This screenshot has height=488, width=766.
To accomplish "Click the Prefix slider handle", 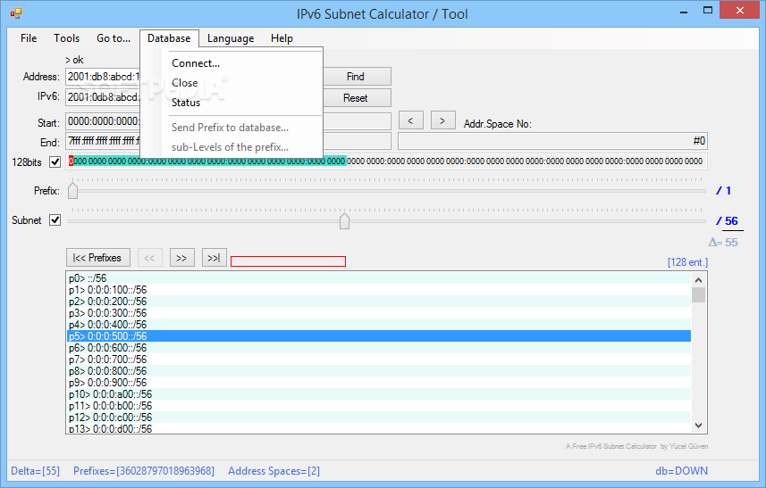I will click(x=72, y=190).
